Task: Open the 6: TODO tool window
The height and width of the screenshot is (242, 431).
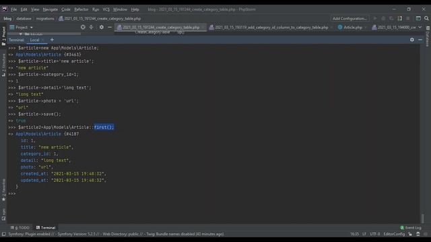Action: 20,228
